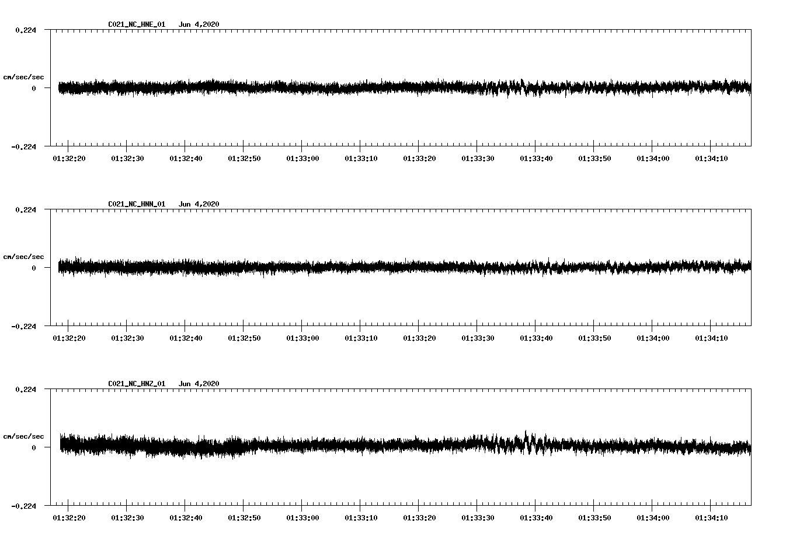Click 01:32:30 time label under HNN plot

point(127,338)
